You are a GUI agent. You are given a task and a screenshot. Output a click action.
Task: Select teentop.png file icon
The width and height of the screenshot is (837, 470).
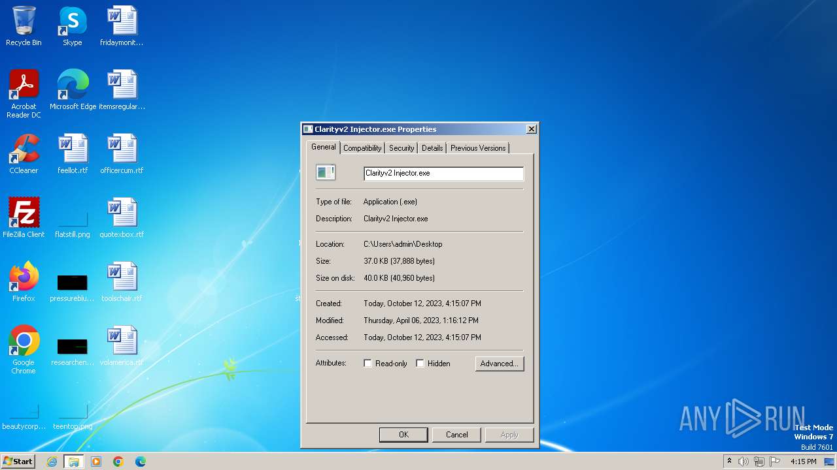pyautogui.click(x=72, y=418)
